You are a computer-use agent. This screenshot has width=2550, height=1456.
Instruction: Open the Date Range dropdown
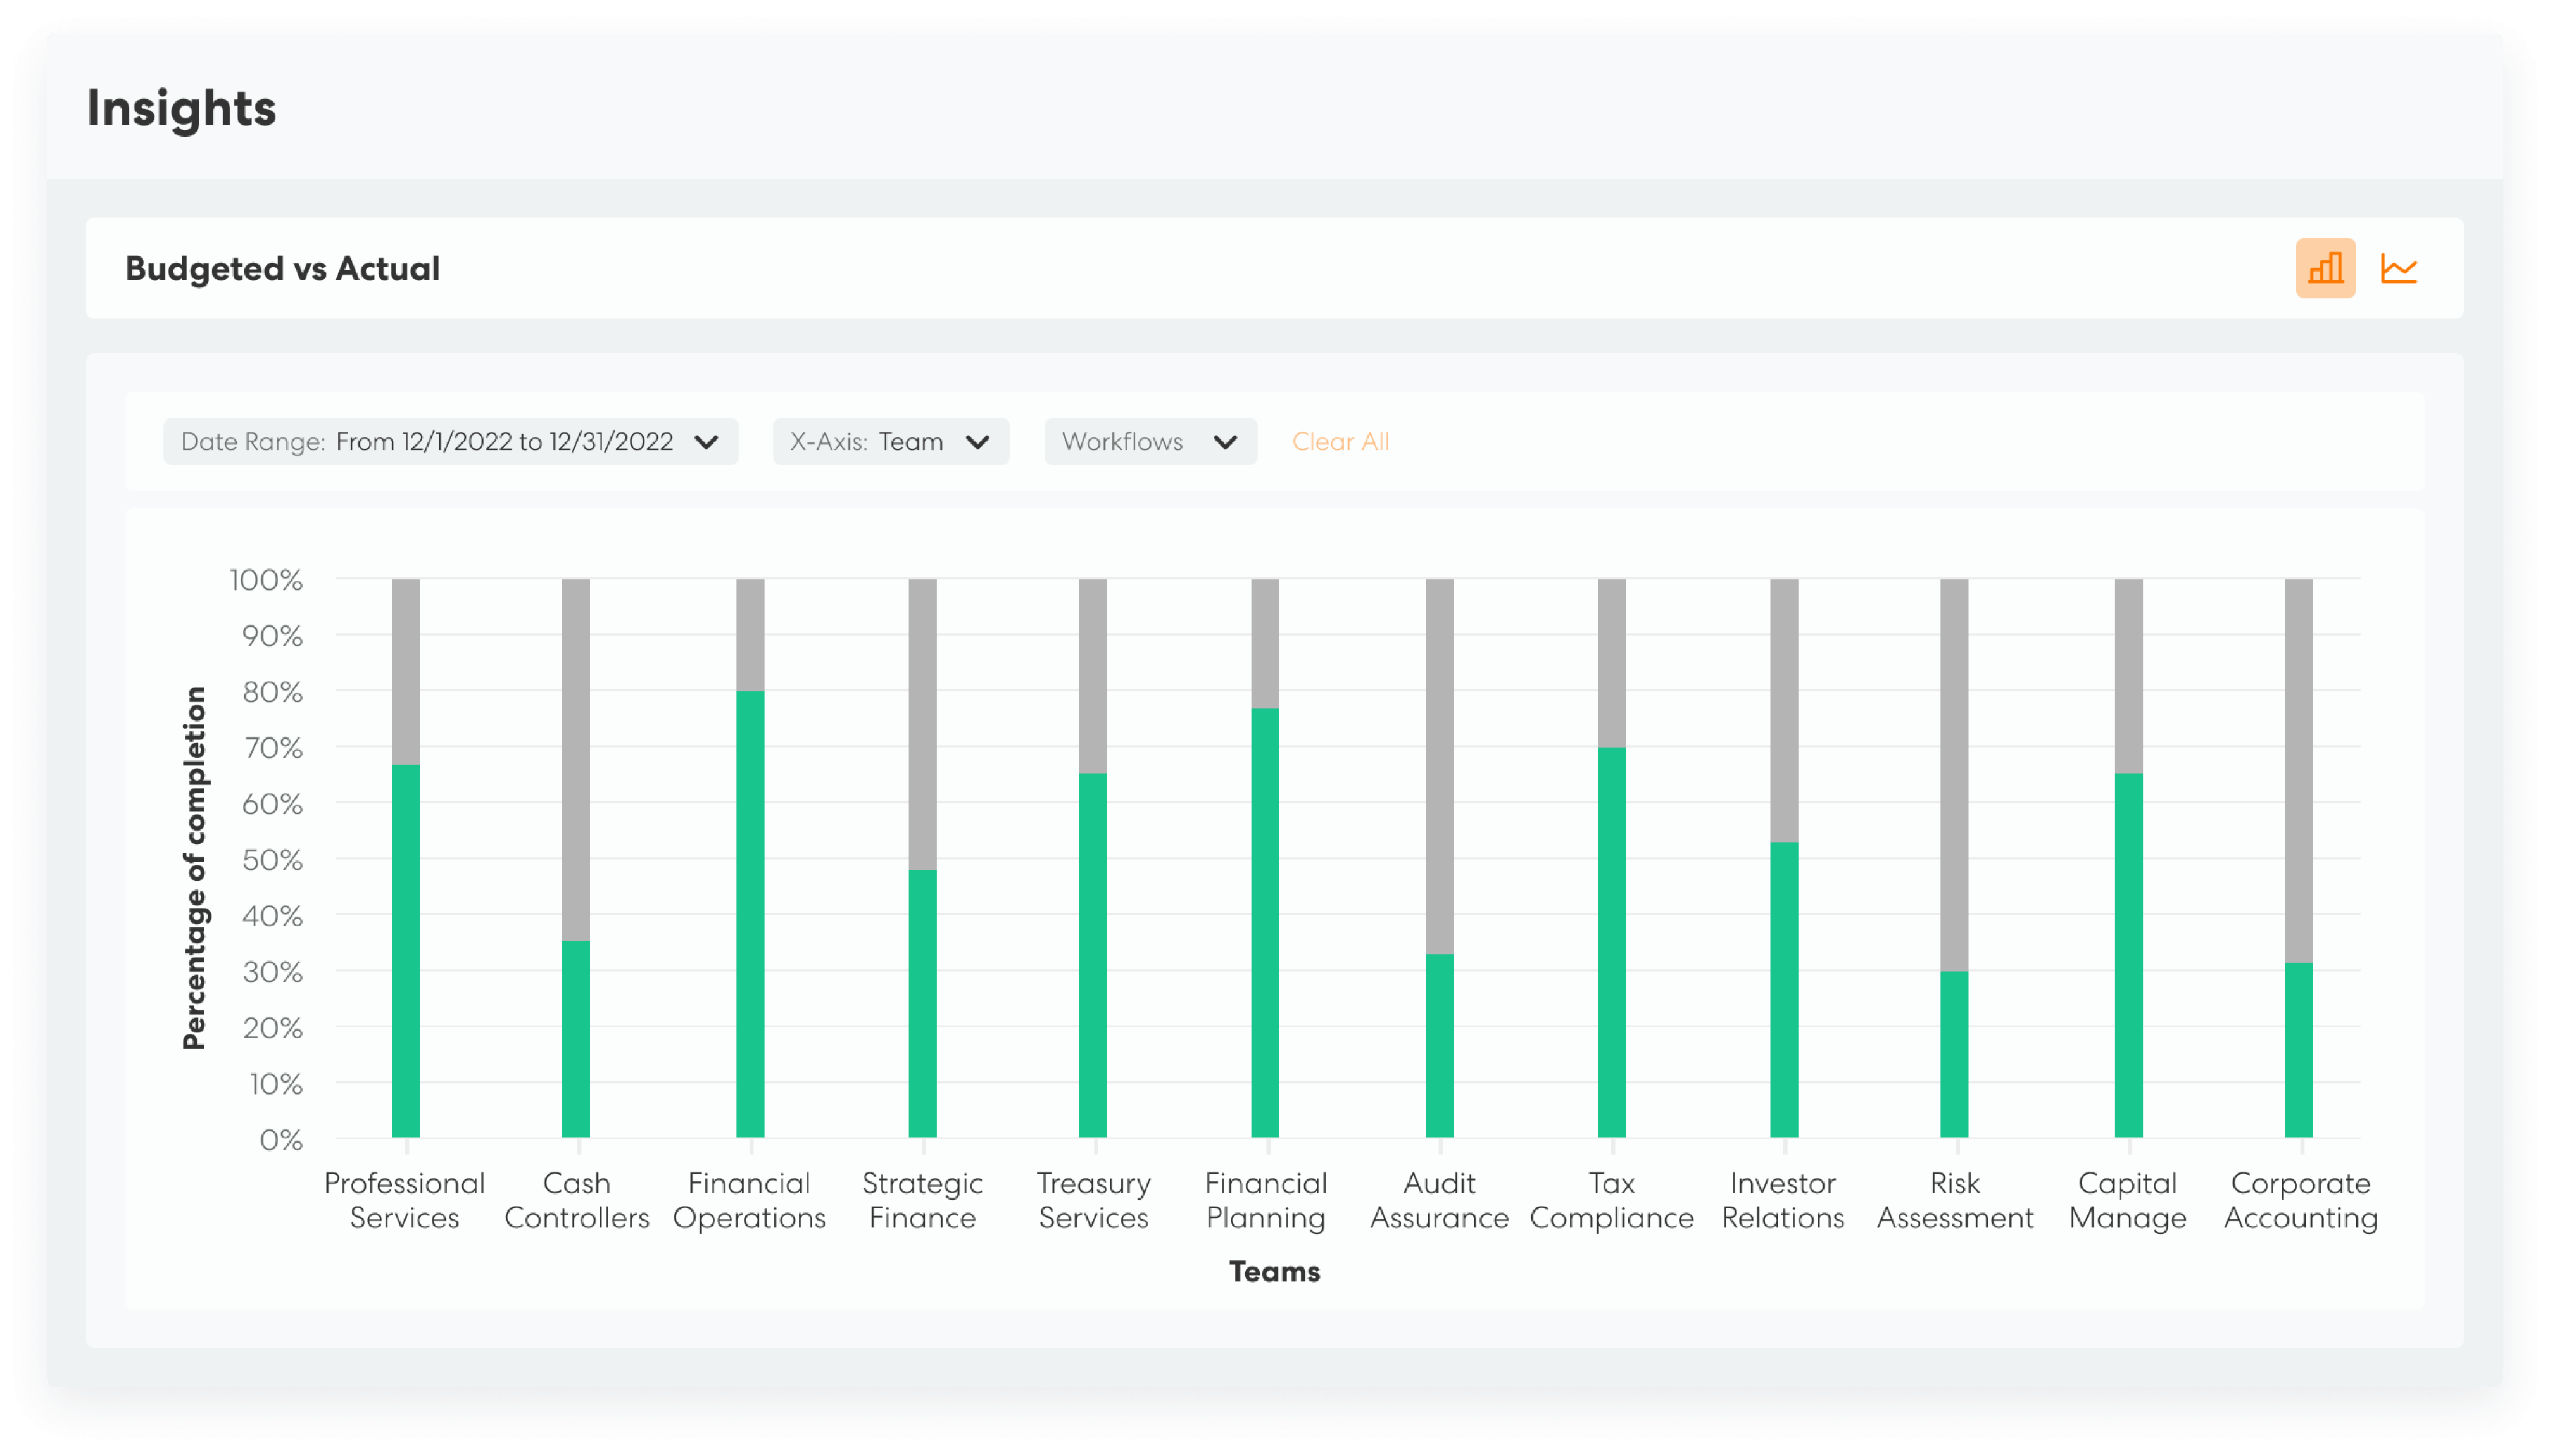coord(450,441)
